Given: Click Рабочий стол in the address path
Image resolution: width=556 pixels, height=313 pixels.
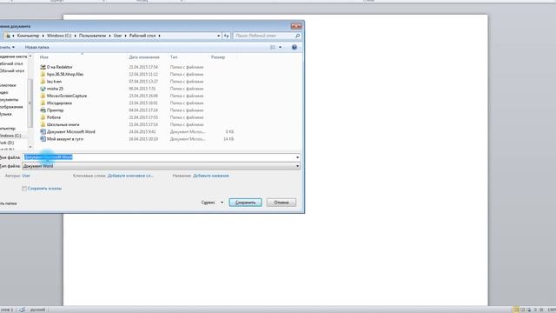Looking at the screenshot, I should (142, 36).
